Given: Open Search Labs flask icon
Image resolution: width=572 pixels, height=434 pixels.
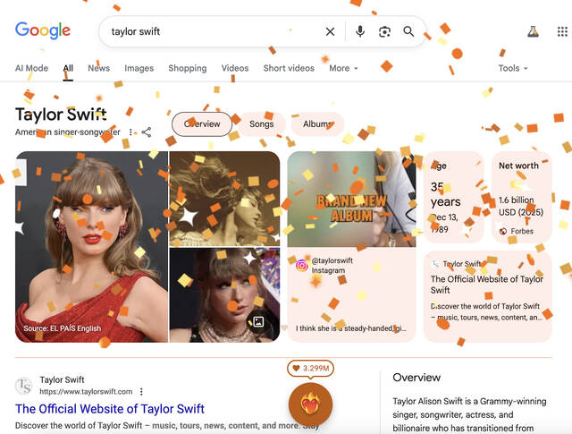Looking at the screenshot, I should (x=534, y=31).
